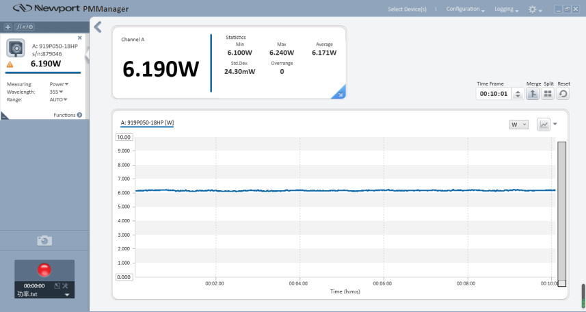Click the 919P050-18HP sensor icon

pyautogui.click(x=15, y=49)
